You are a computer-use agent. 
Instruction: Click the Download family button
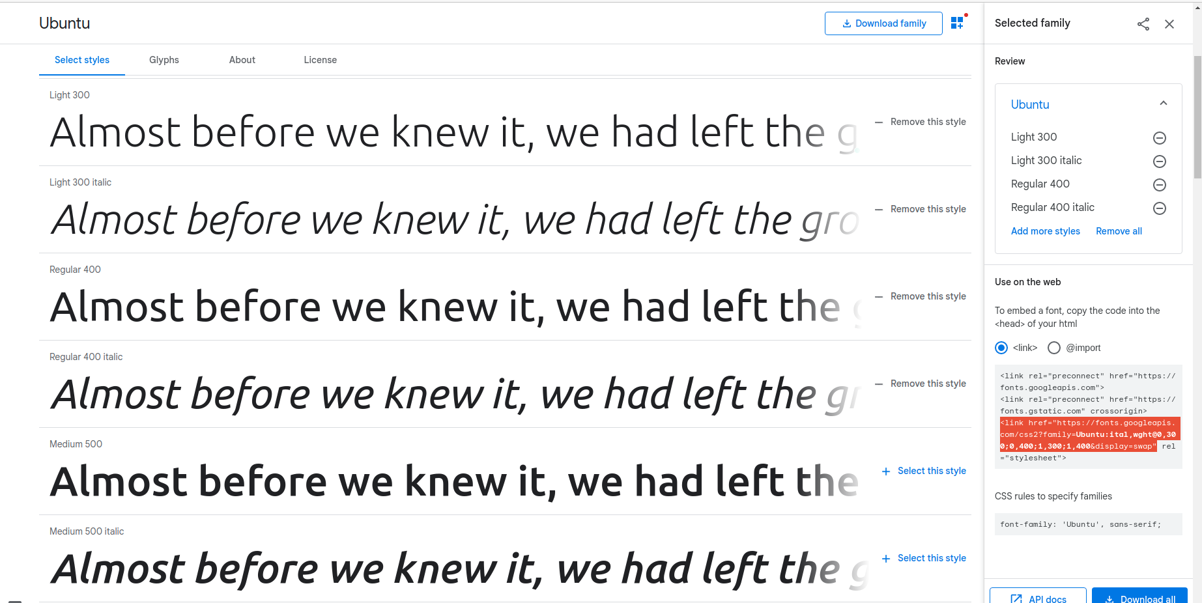tap(883, 23)
